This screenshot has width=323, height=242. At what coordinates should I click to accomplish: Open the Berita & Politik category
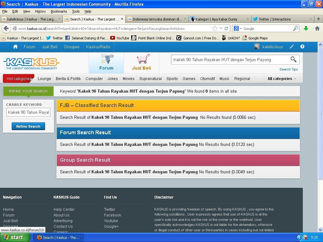point(68,78)
